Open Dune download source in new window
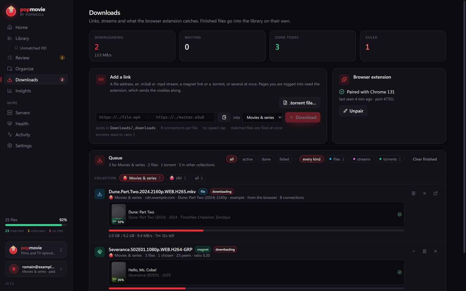This screenshot has height=291, width=466. 436,193
